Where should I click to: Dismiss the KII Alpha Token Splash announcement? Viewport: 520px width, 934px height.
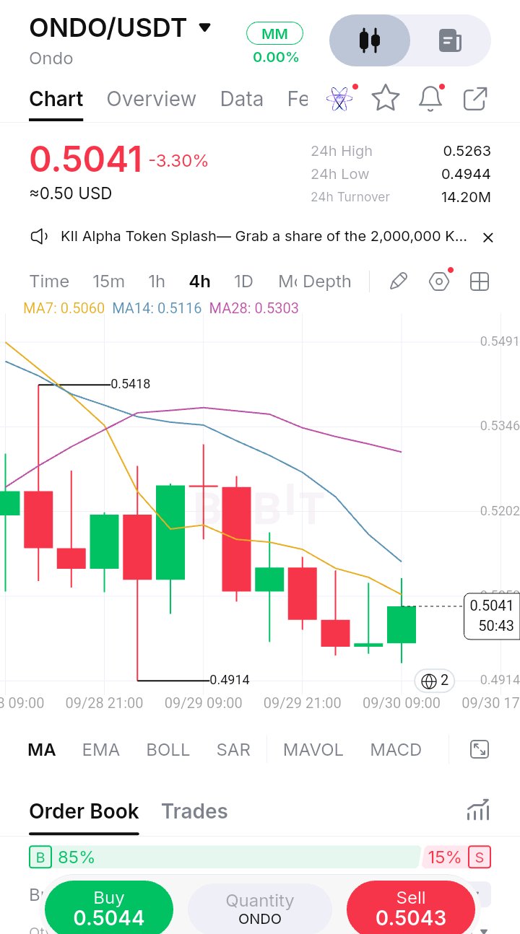coord(488,237)
